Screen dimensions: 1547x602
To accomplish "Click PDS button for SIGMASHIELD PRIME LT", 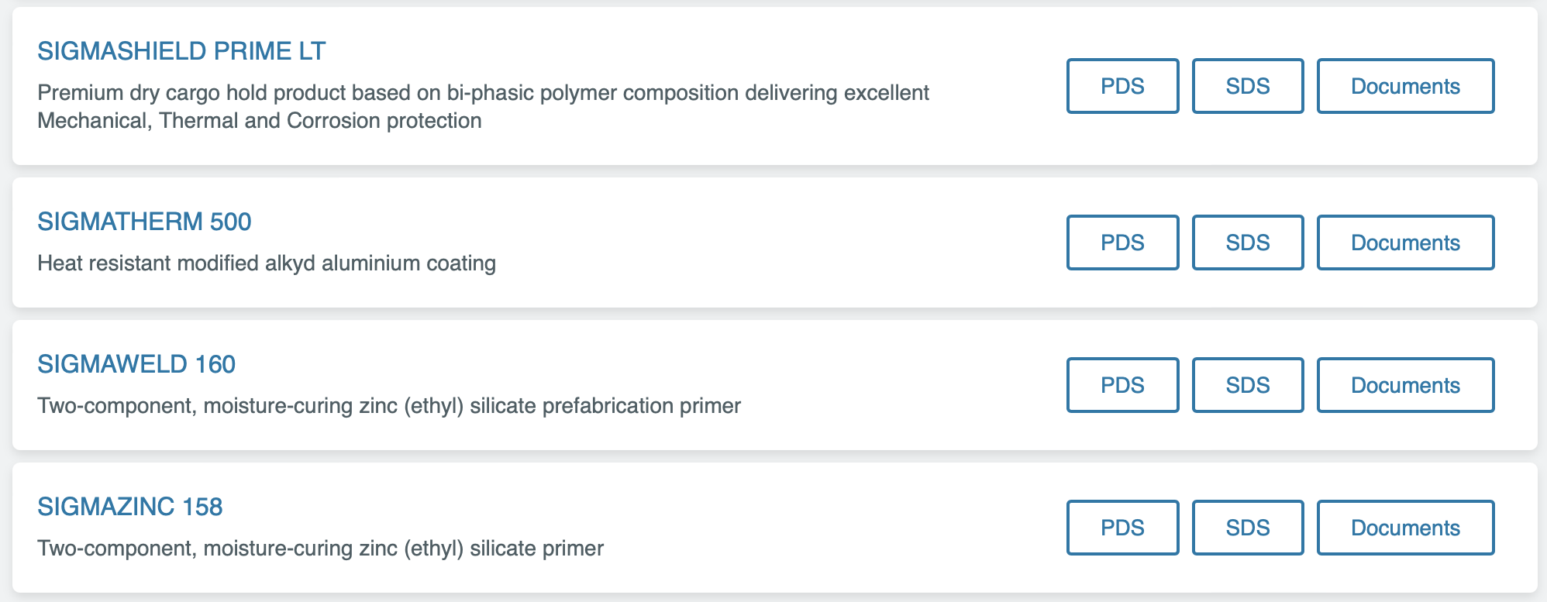I will coord(1122,86).
